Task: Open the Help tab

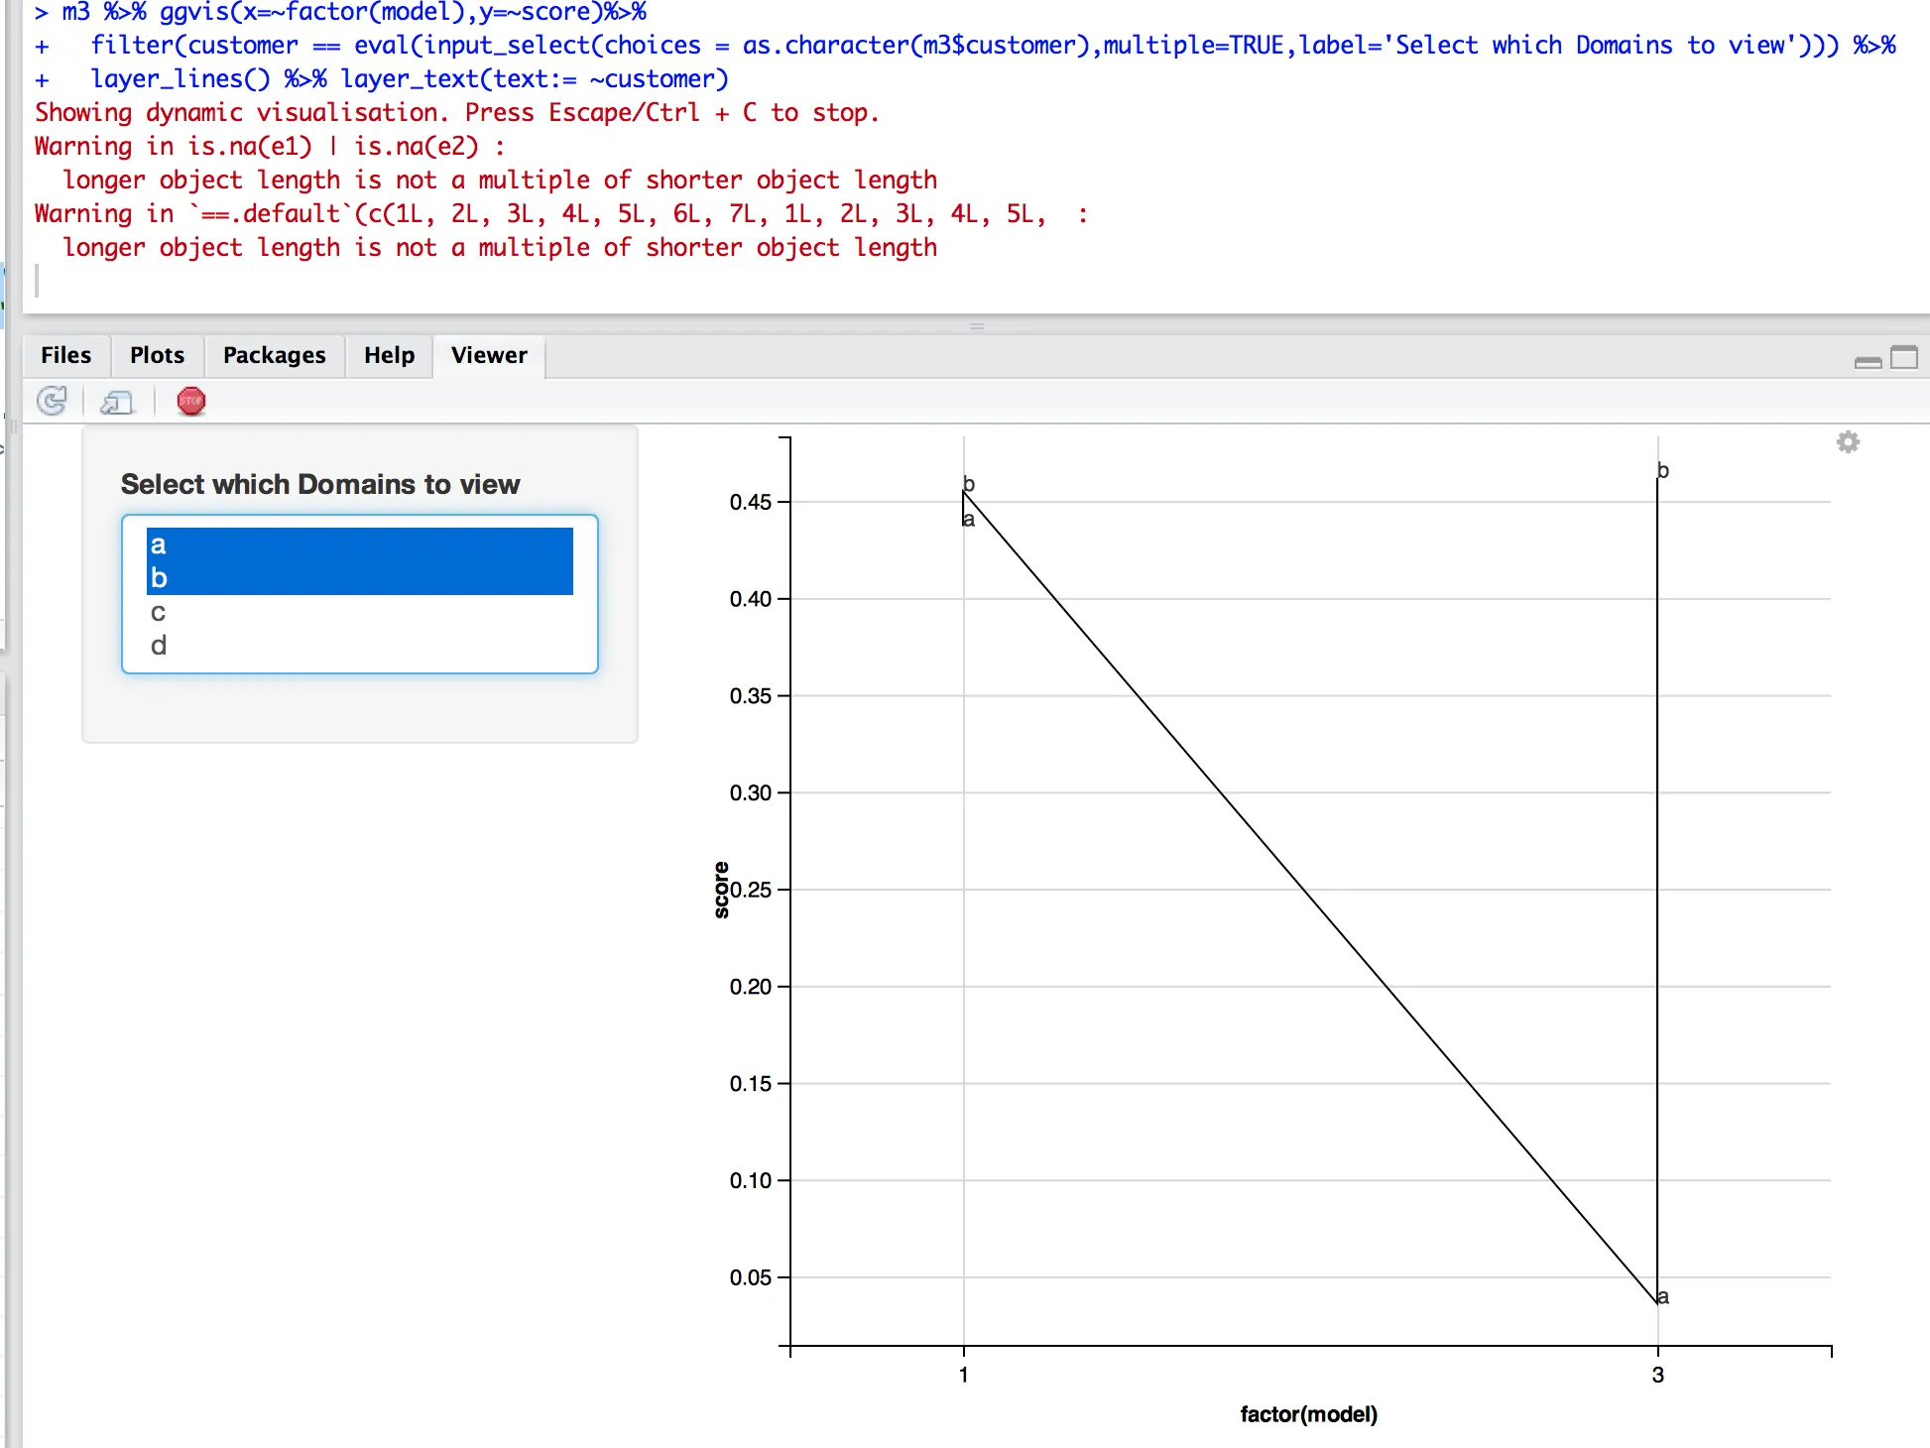Action: click(389, 355)
